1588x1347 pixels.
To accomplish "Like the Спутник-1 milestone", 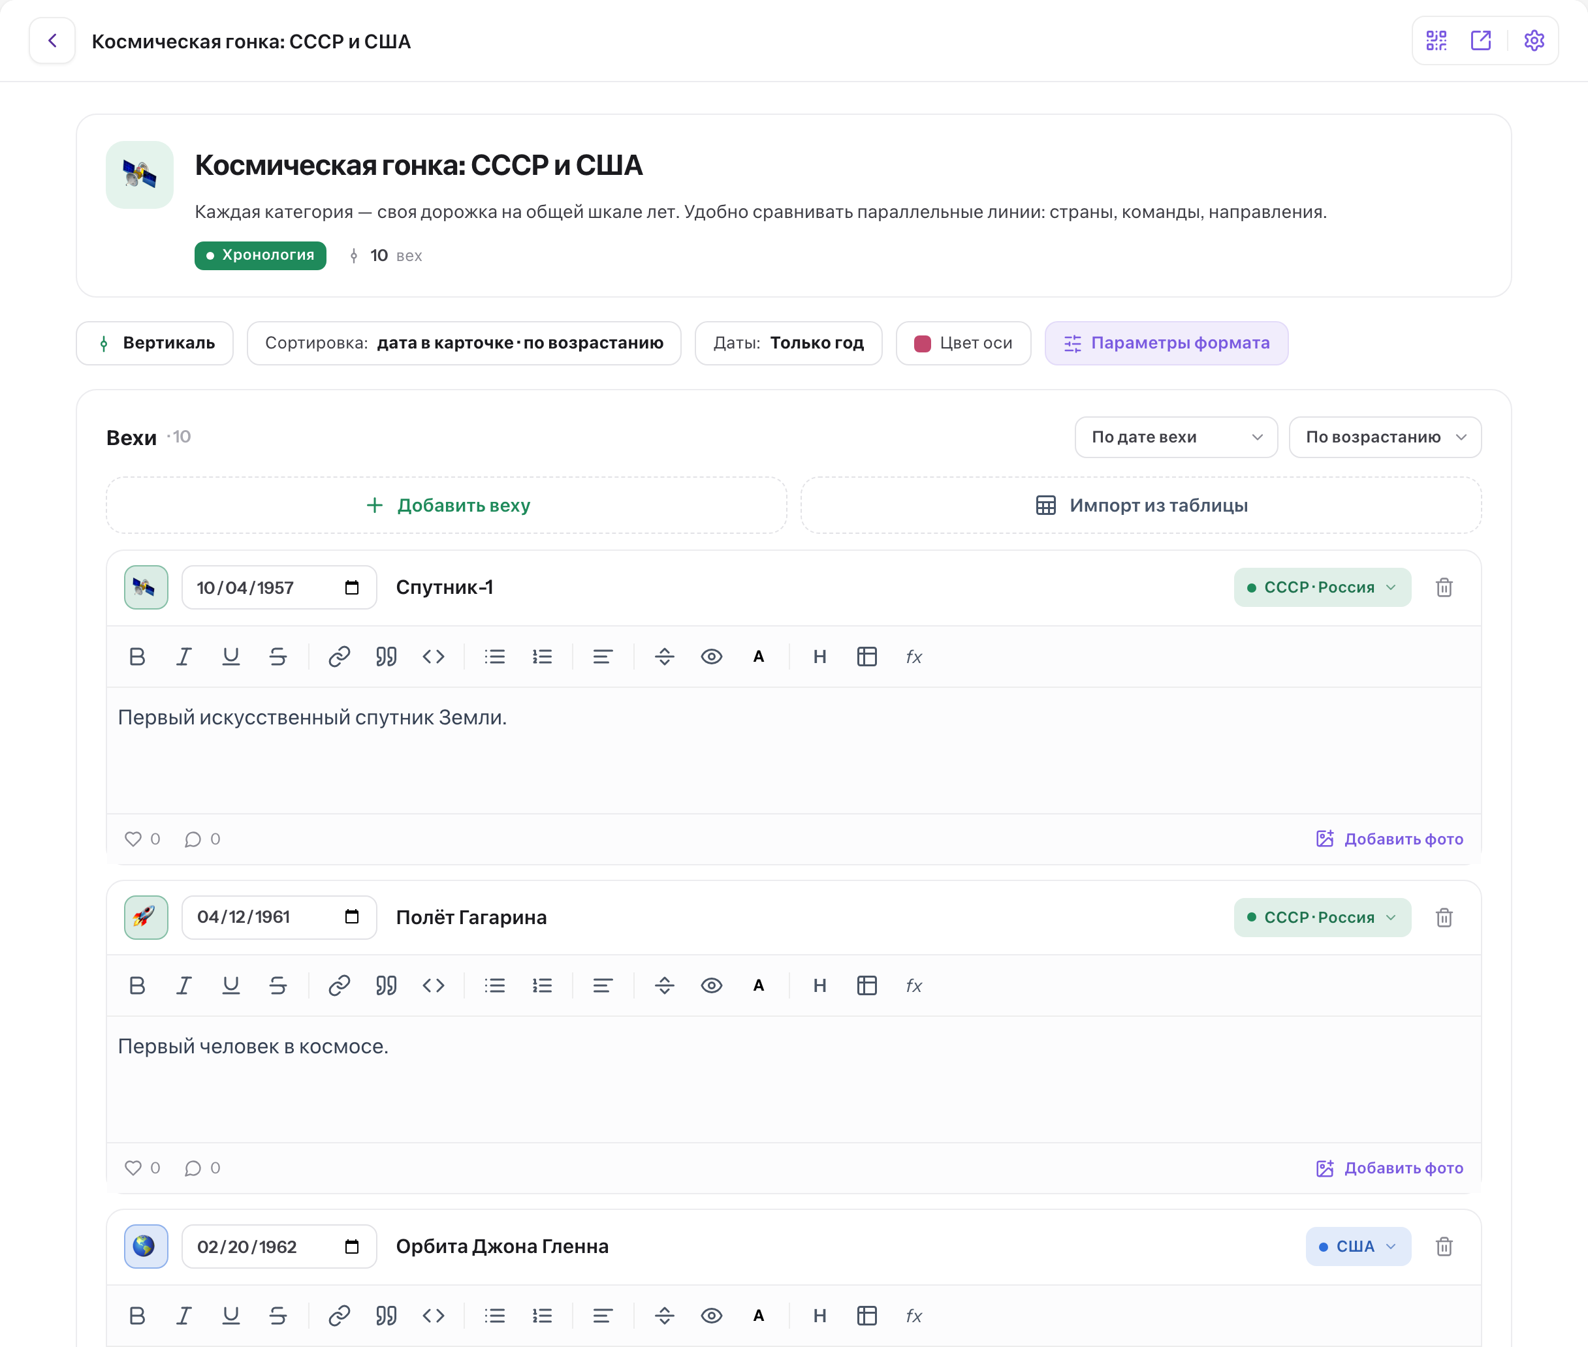I will pos(142,839).
